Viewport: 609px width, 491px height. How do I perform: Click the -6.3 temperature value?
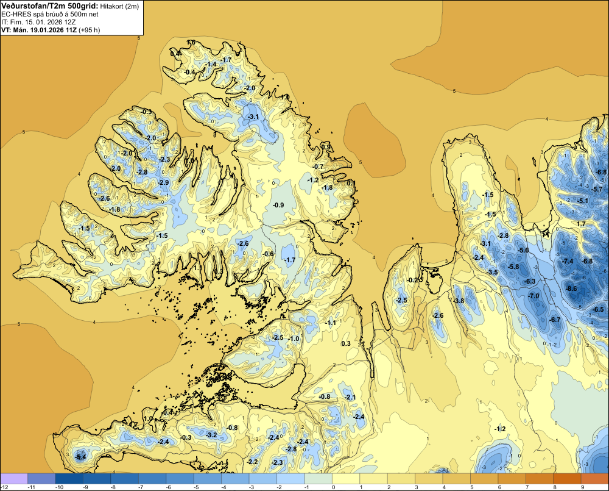(529, 281)
